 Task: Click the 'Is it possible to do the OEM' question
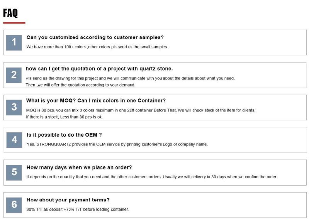point(64,135)
